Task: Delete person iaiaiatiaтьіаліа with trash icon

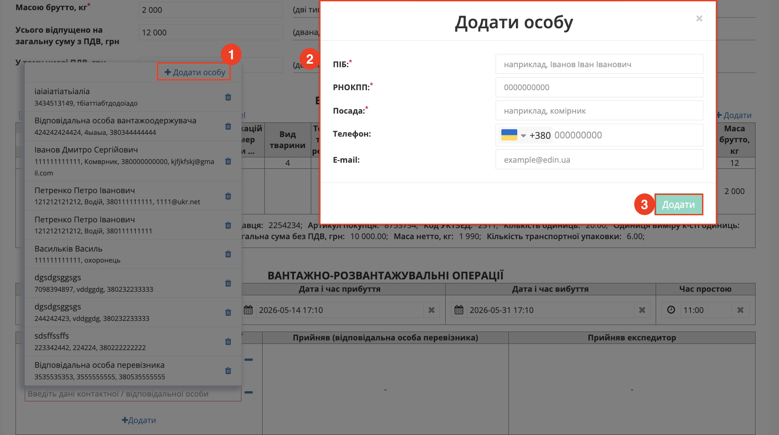Action: pyautogui.click(x=228, y=97)
